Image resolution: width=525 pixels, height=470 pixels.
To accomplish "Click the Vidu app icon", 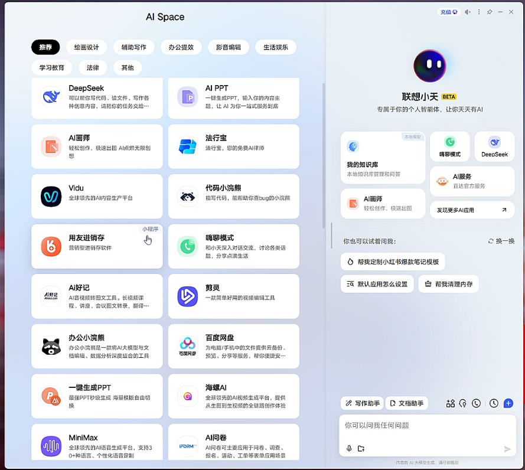I will tap(51, 197).
